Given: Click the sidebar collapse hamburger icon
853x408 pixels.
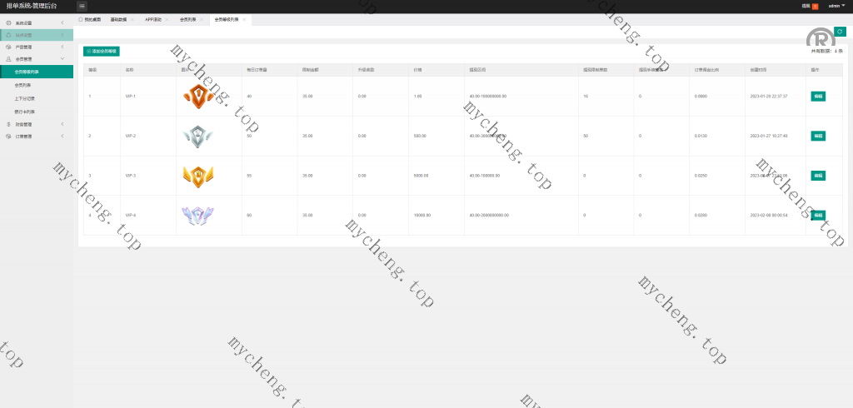Looking at the screenshot, I should coord(82,6).
